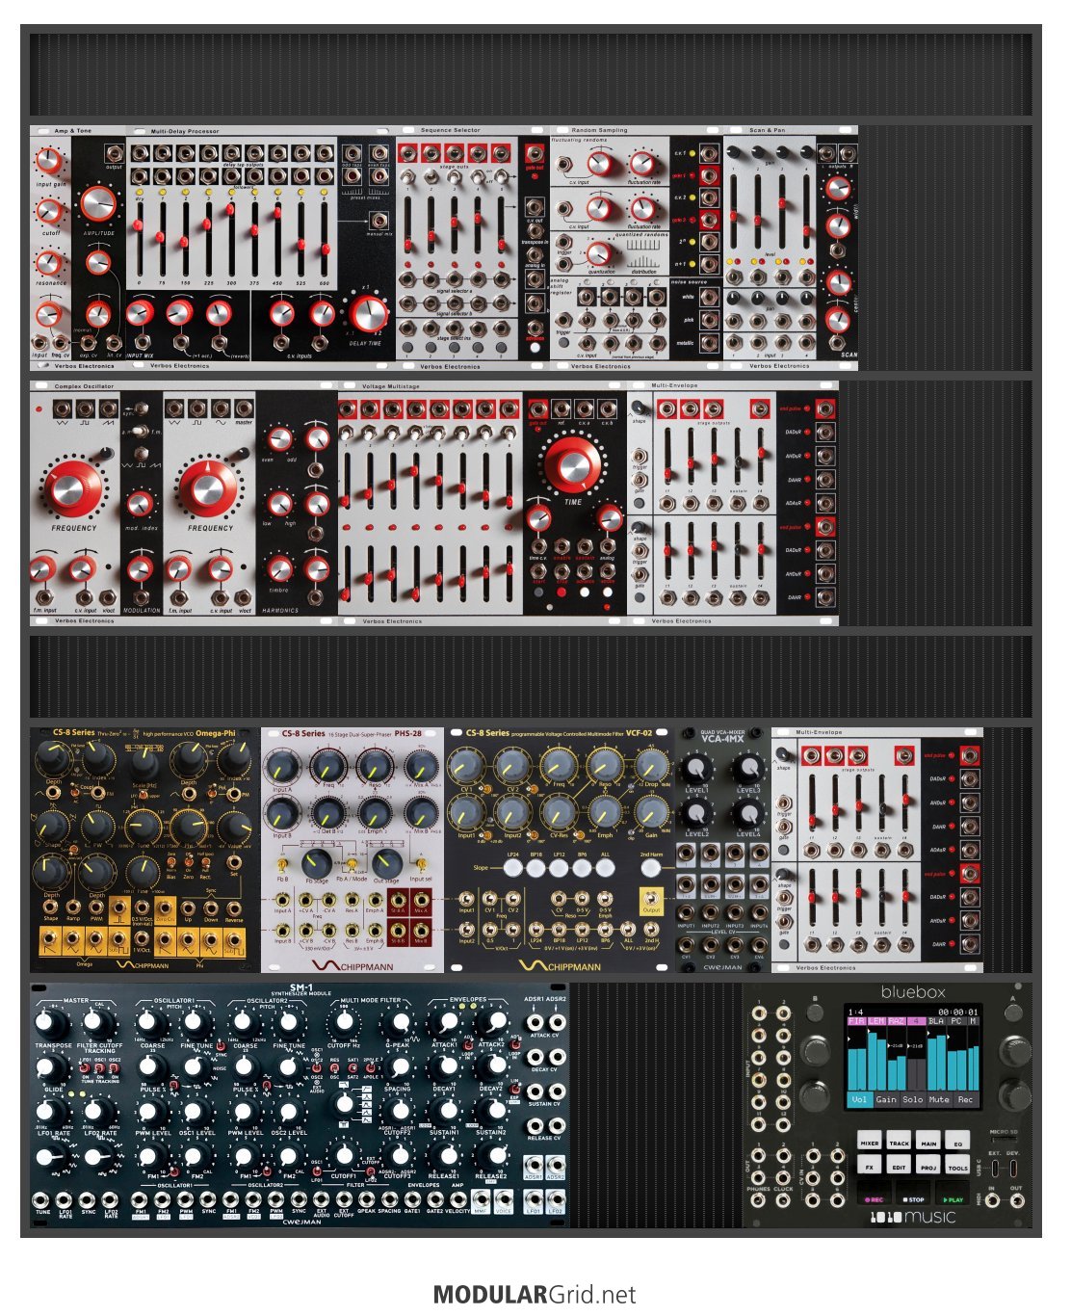Tap the TOOLS button on bluebox
Viewport: 1071px width, 1315px height.
click(957, 1164)
